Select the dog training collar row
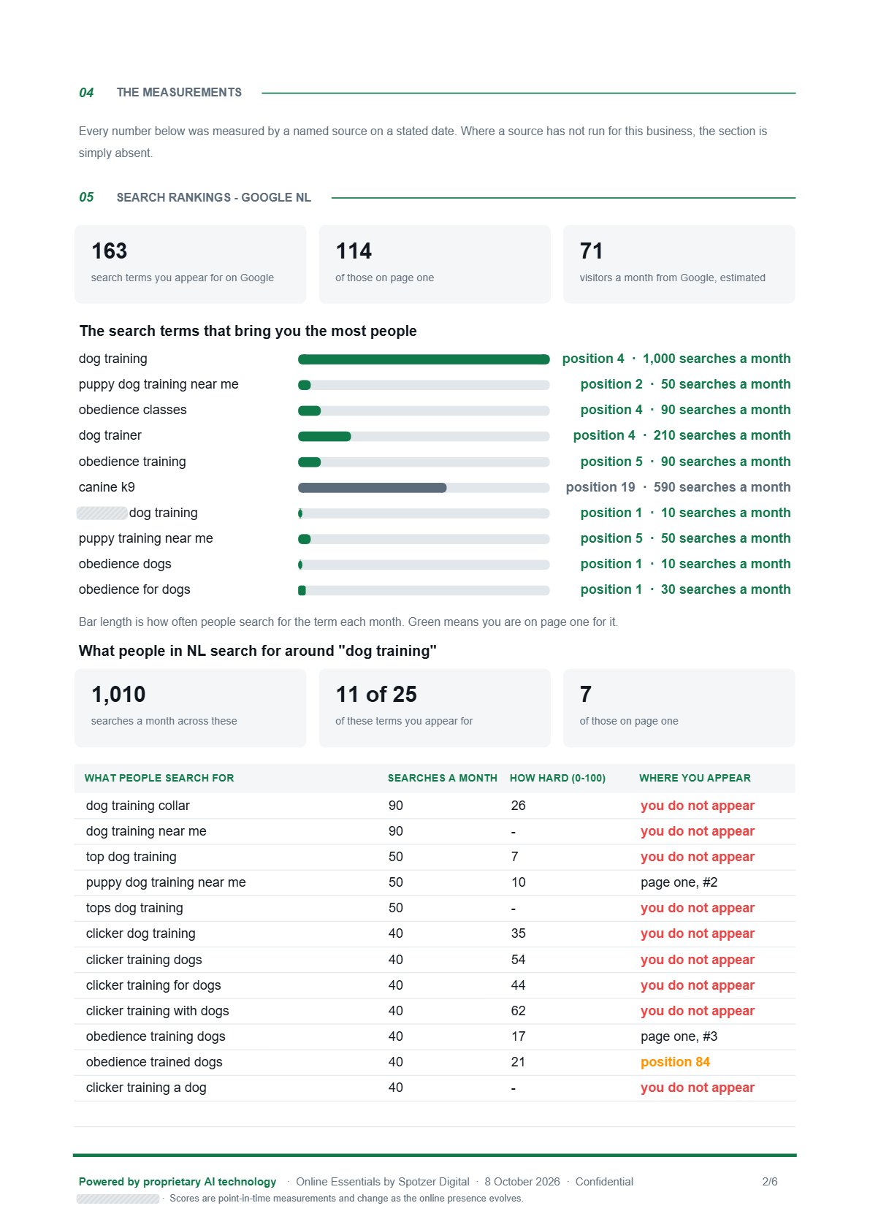The width and height of the screenshot is (870, 1230). click(435, 806)
